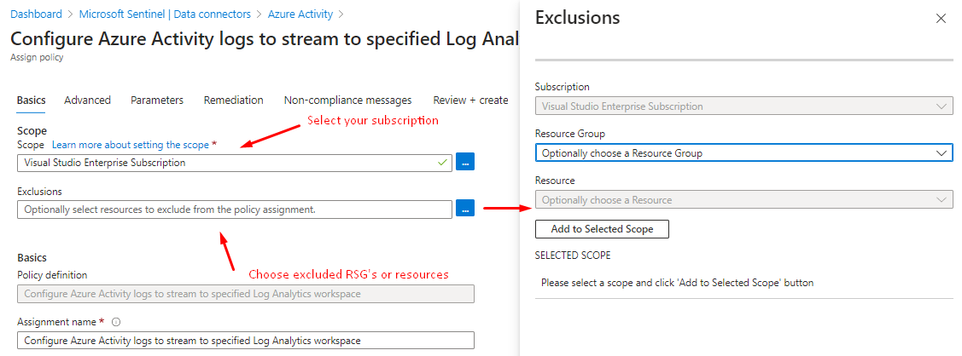Image resolution: width=962 pixels, height=356 pixels.
Task: Click the Assignment name text field
Action: [245, 340]
